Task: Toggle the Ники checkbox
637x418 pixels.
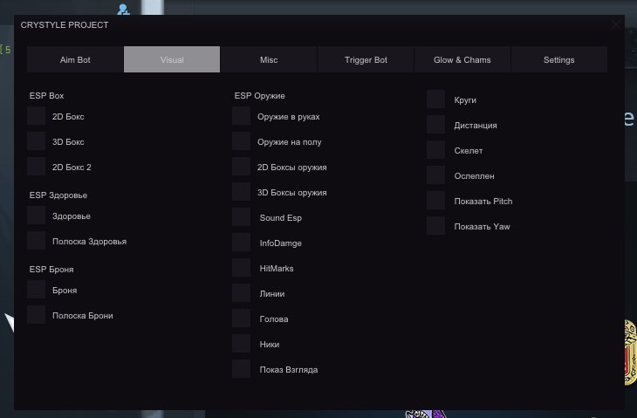Action: [242, 343]
